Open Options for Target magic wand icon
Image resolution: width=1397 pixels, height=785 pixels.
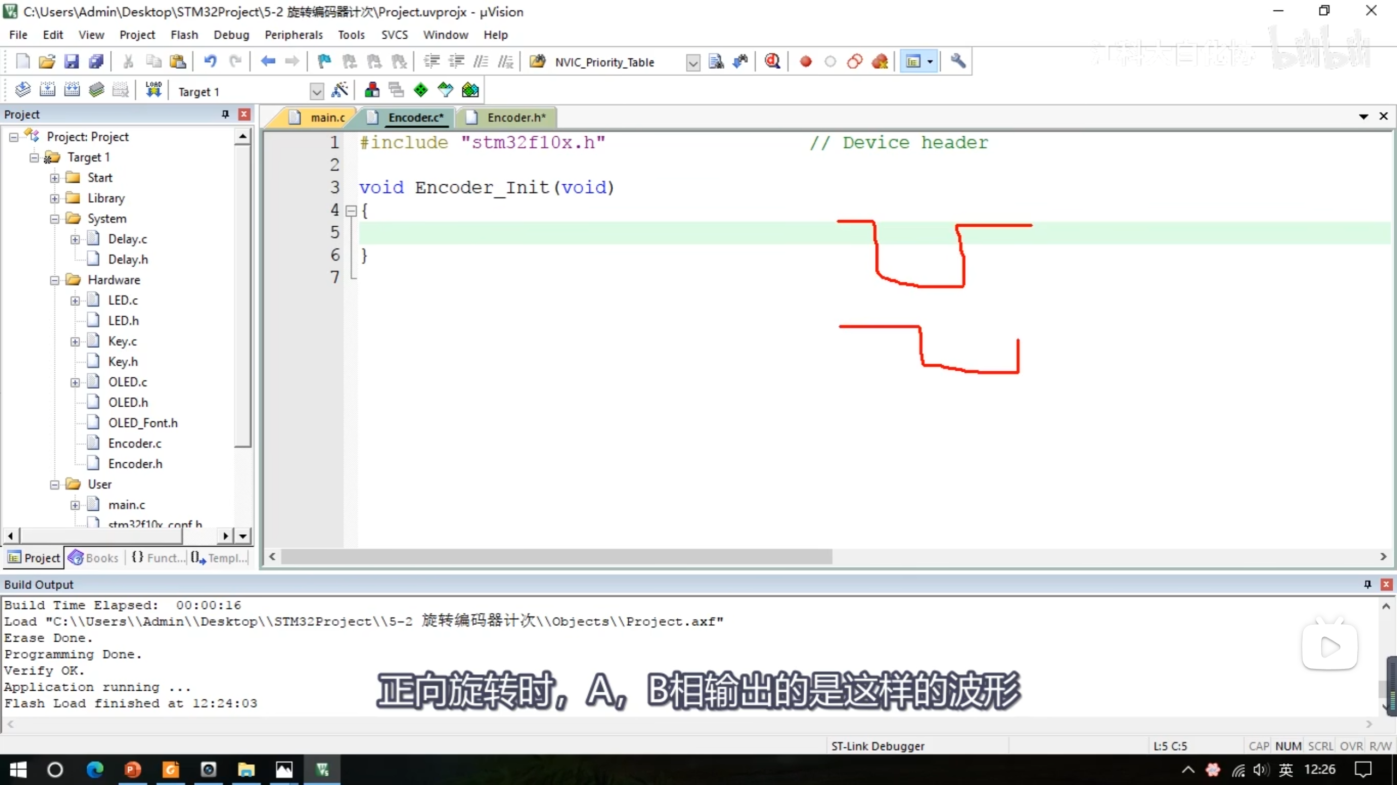pos(340,90)
